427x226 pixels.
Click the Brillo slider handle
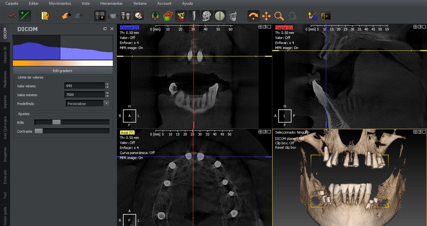[x=56, y=122]
